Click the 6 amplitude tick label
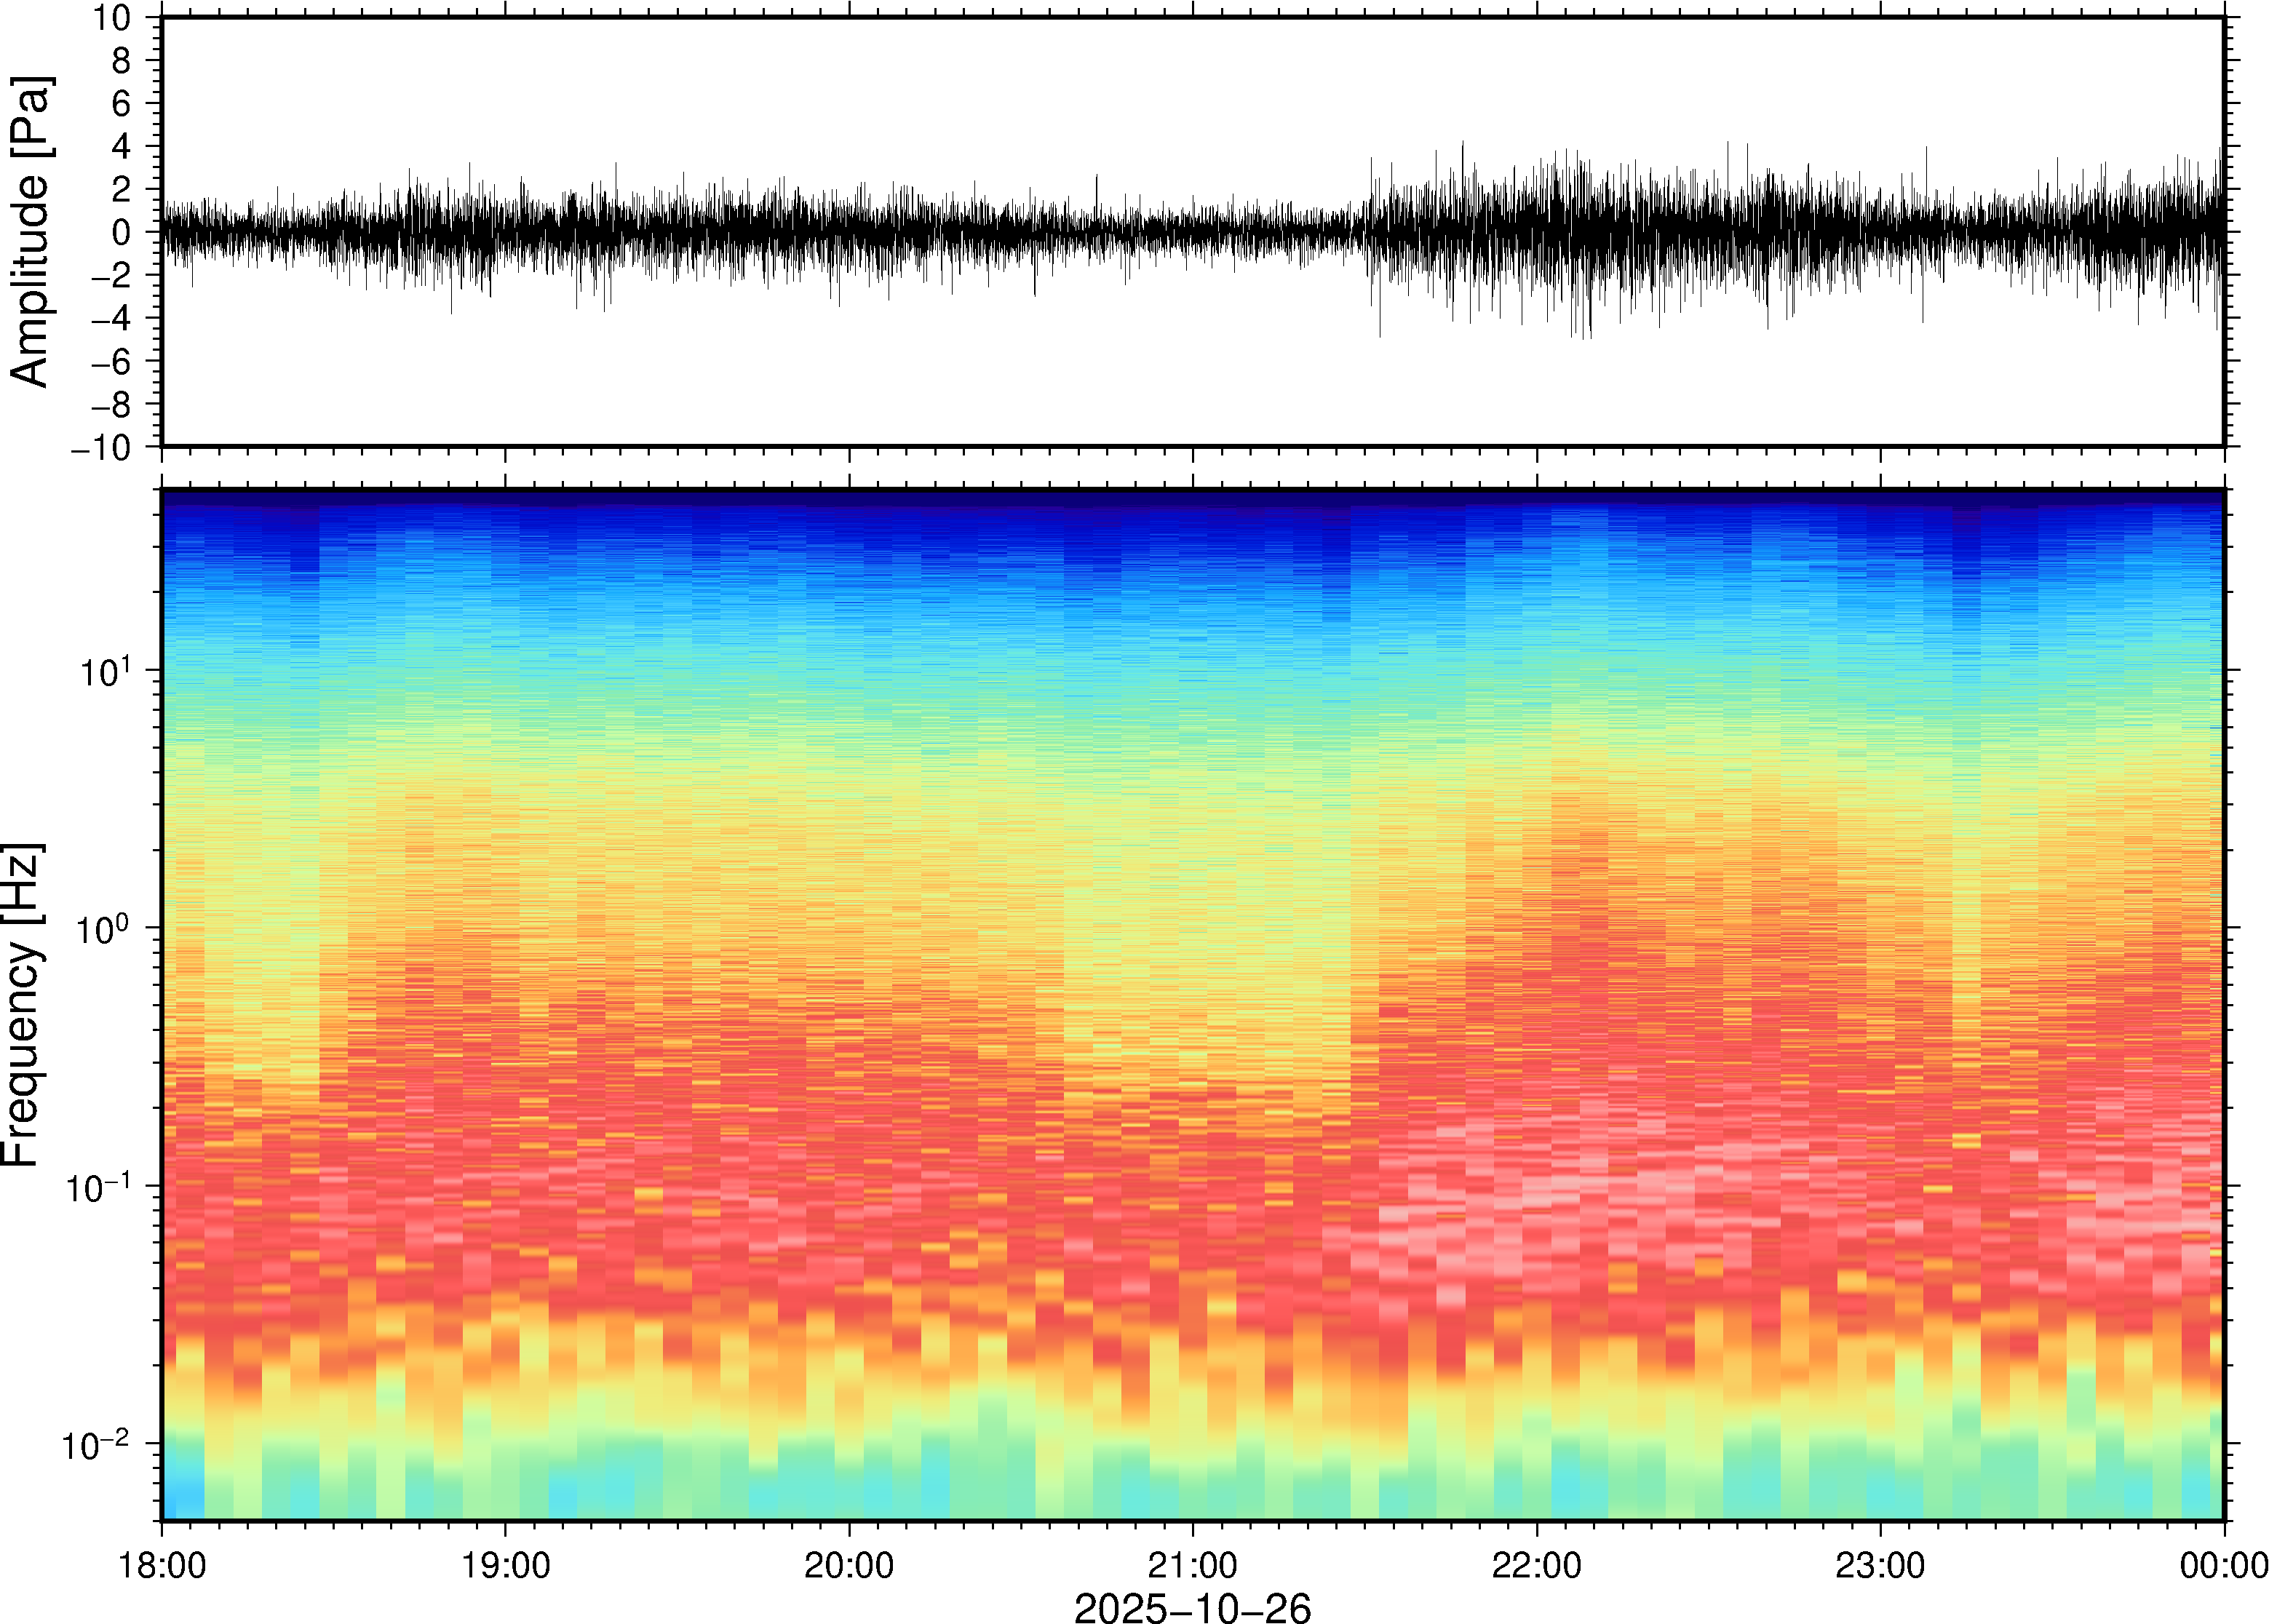 tap(122, 104)
